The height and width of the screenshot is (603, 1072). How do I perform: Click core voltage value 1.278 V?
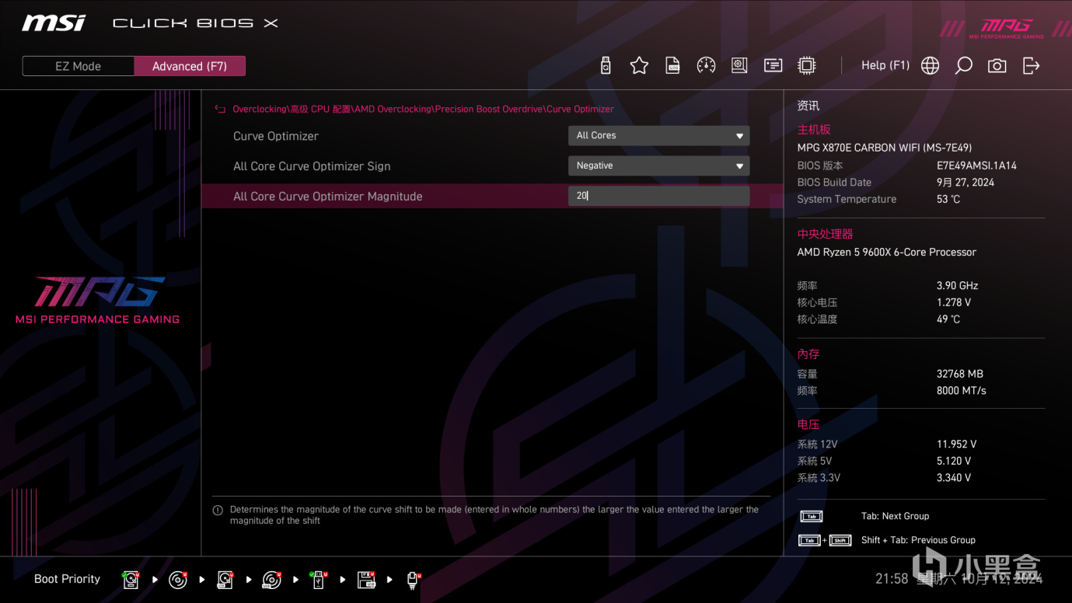click(954, 303)
